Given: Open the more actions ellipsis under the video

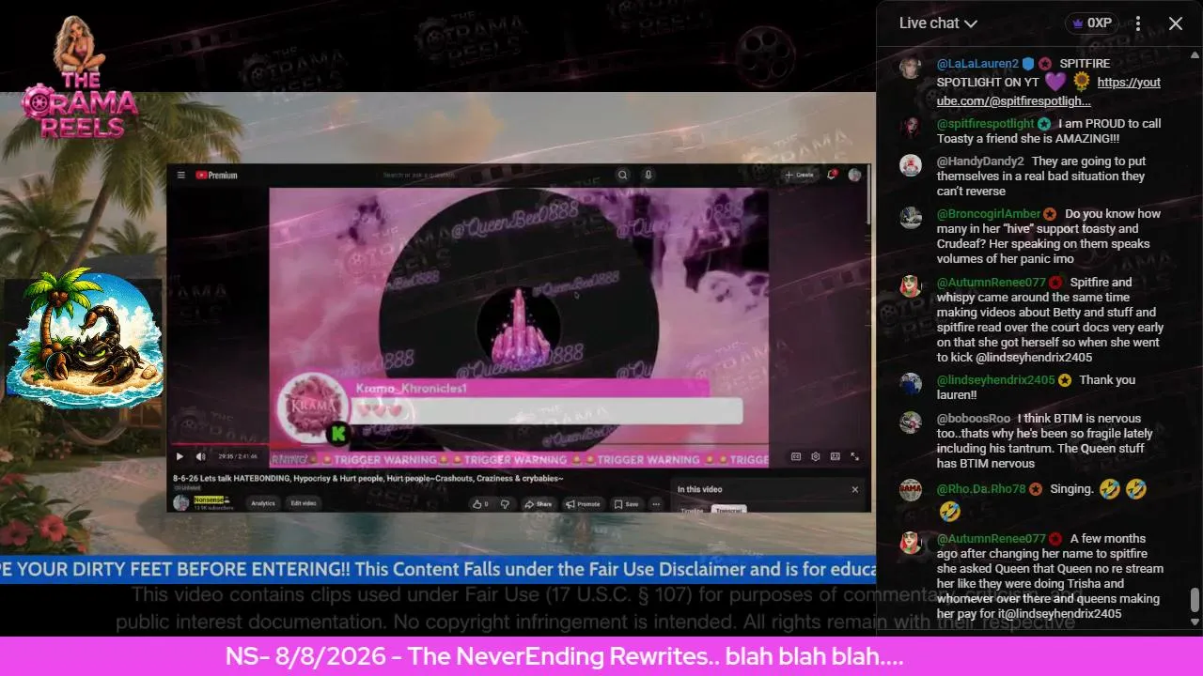Looking at the screenshot, I should point(655,504).
